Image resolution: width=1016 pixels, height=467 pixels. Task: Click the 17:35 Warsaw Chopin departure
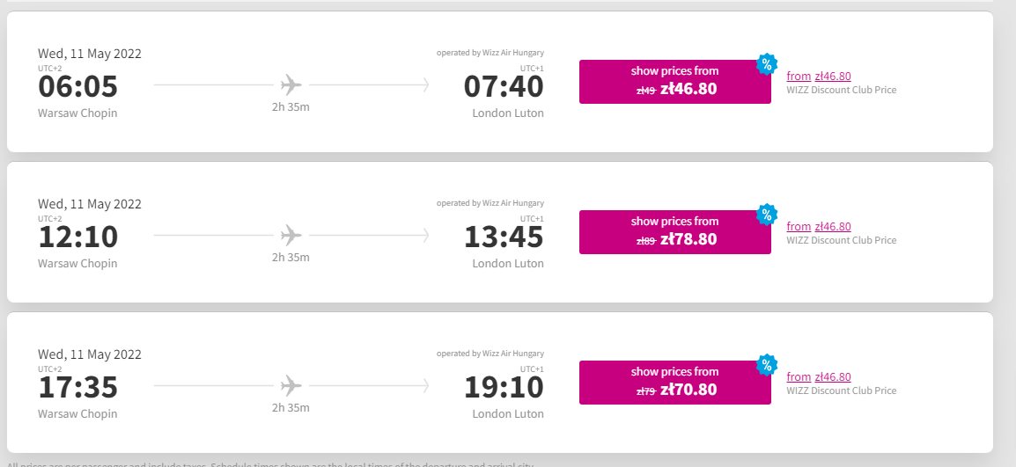click(77, 387)
